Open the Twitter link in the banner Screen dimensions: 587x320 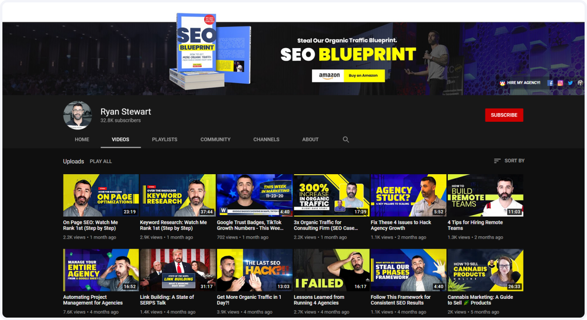570,83
